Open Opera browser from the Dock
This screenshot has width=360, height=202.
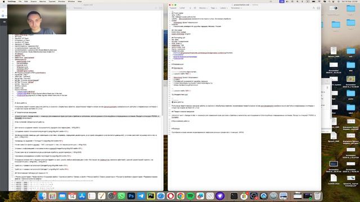(x=170, y=196)
